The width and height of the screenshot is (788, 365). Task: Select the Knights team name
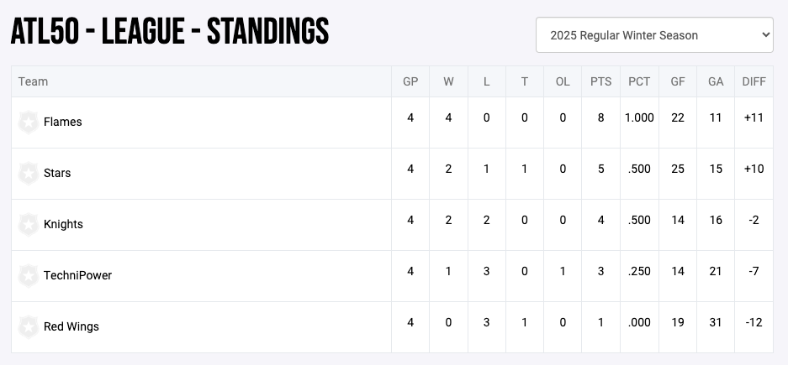[63, 225]
